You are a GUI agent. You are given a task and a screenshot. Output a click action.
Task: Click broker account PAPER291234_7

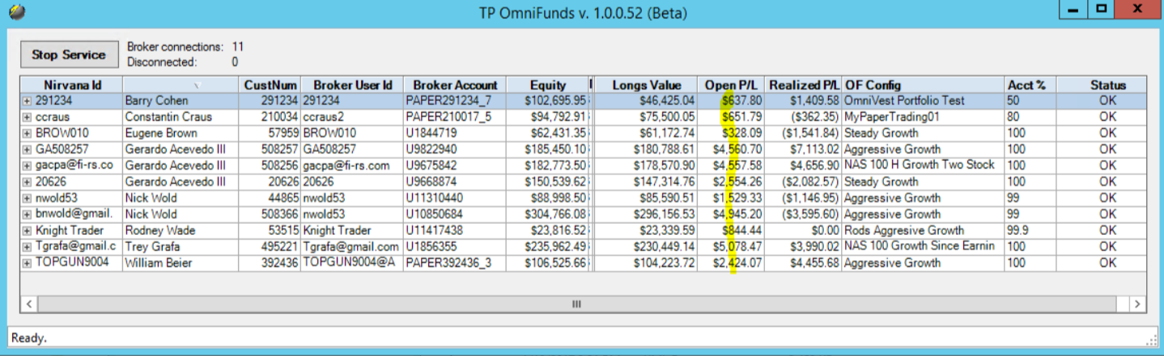click(455, 101)
